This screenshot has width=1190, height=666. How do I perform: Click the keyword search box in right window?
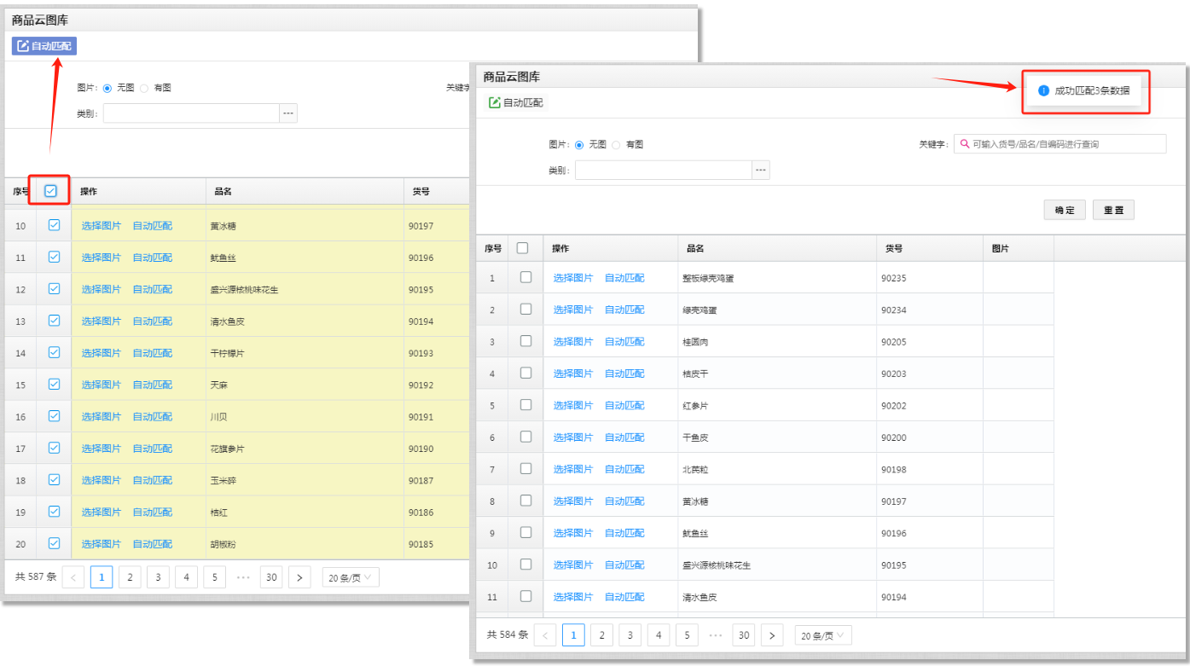tap(1059, 144)
